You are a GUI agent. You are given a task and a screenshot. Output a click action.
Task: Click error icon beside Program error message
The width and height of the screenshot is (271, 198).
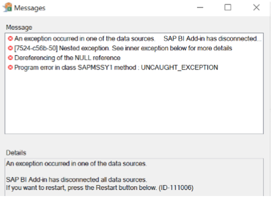[10, 68]
